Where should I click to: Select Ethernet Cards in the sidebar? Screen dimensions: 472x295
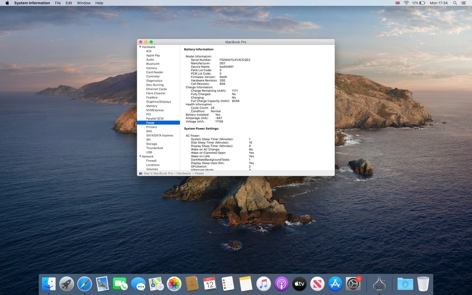point(156,89)
